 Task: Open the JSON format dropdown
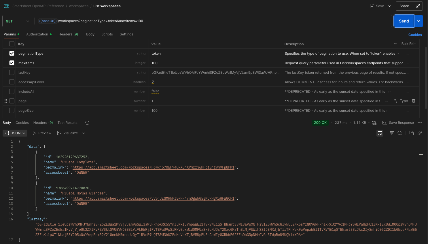[15, 133]
